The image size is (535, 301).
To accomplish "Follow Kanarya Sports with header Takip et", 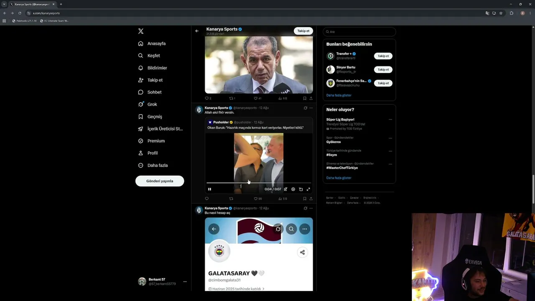I will 303,31.
